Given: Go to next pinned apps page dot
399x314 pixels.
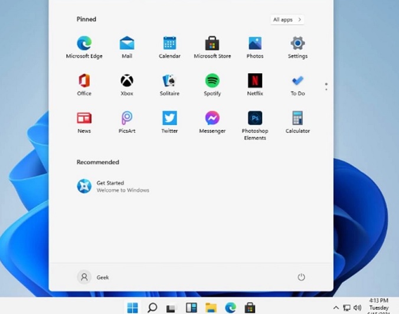Looking at the screenshot, I should point(326,89).
